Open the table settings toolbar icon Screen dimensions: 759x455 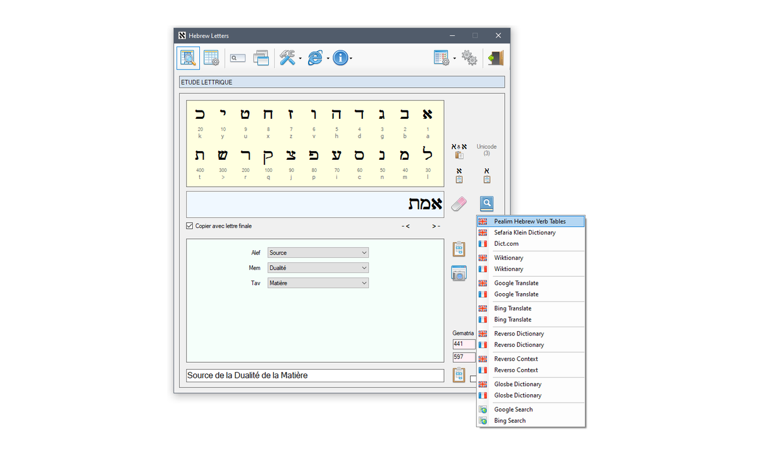click(211, 58)
